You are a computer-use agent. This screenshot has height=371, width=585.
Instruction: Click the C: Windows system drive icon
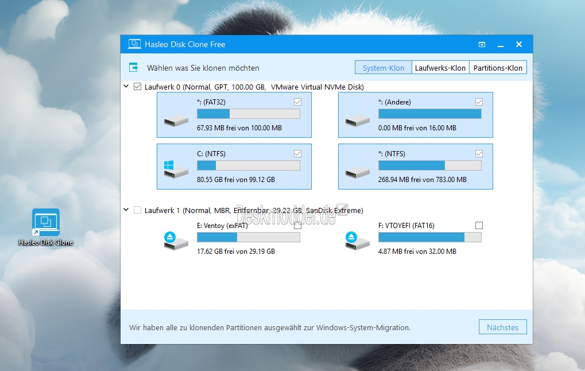(x=176, y=169)
